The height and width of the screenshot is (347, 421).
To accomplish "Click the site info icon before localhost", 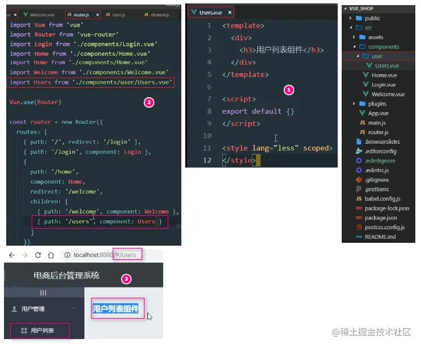I will click(x=67, y=255).
